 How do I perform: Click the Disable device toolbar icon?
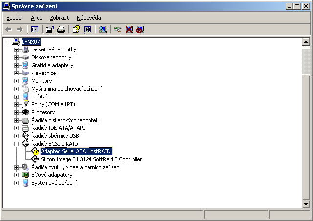(140, 30)
